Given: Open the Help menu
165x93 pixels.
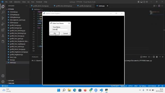Looking at the screenshot, I should 45,2.
